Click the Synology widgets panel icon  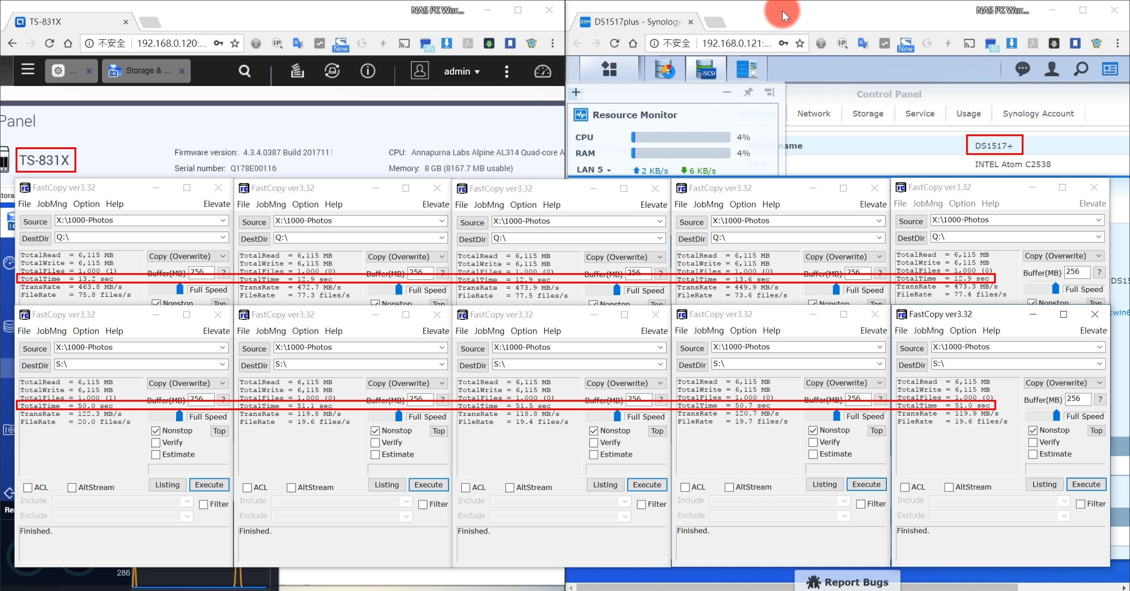click(1110, 69)
